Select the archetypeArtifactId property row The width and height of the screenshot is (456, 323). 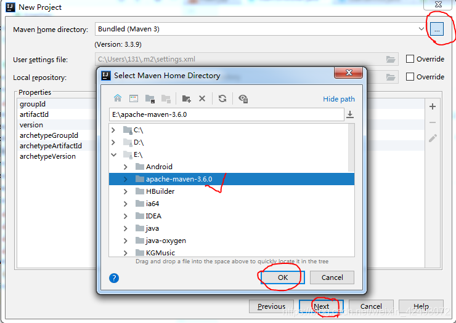click(x=57, y=146)
